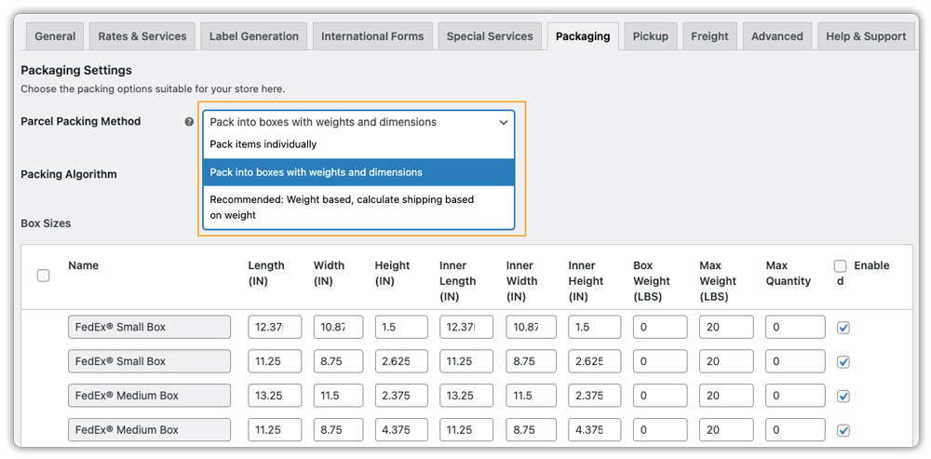Go to the Label Generation tab

[x=254, y=36]
